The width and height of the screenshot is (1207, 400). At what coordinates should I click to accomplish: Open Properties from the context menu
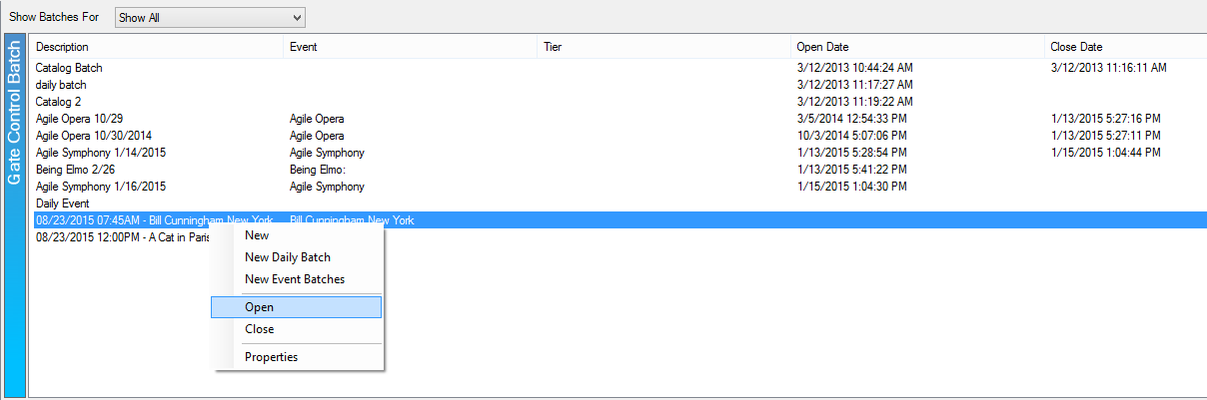[x=271, y=357]
